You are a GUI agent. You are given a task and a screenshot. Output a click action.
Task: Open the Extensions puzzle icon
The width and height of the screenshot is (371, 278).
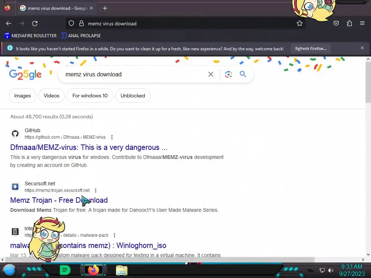point(349,24)
